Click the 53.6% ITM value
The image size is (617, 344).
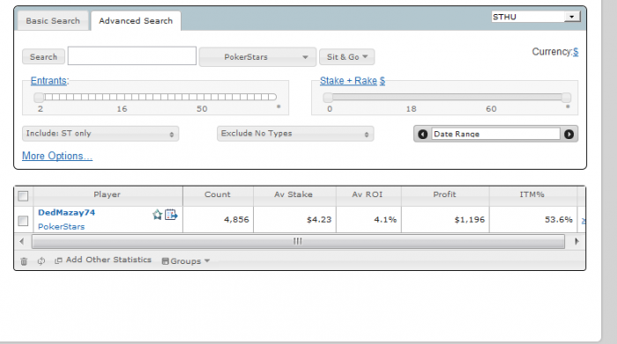(558, 220)
